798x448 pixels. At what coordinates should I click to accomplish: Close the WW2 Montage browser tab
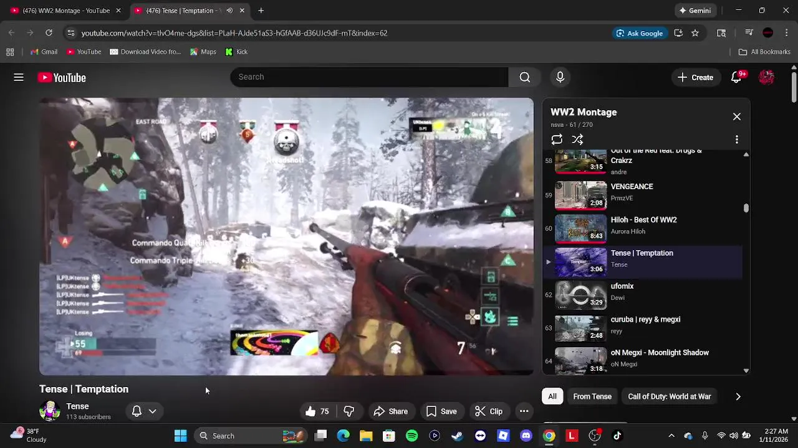(118, 11)
